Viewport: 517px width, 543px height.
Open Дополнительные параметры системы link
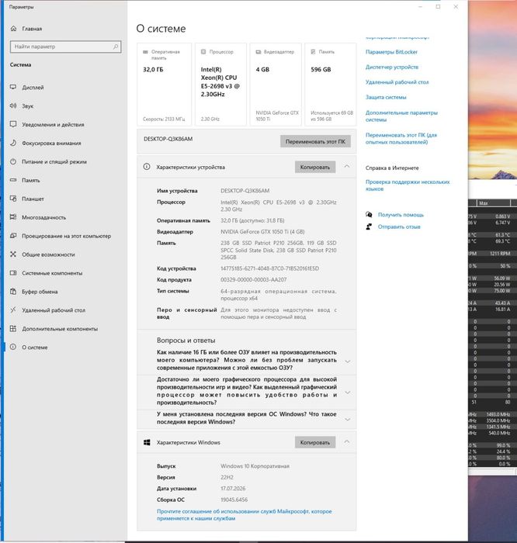[x=401, y=116]
